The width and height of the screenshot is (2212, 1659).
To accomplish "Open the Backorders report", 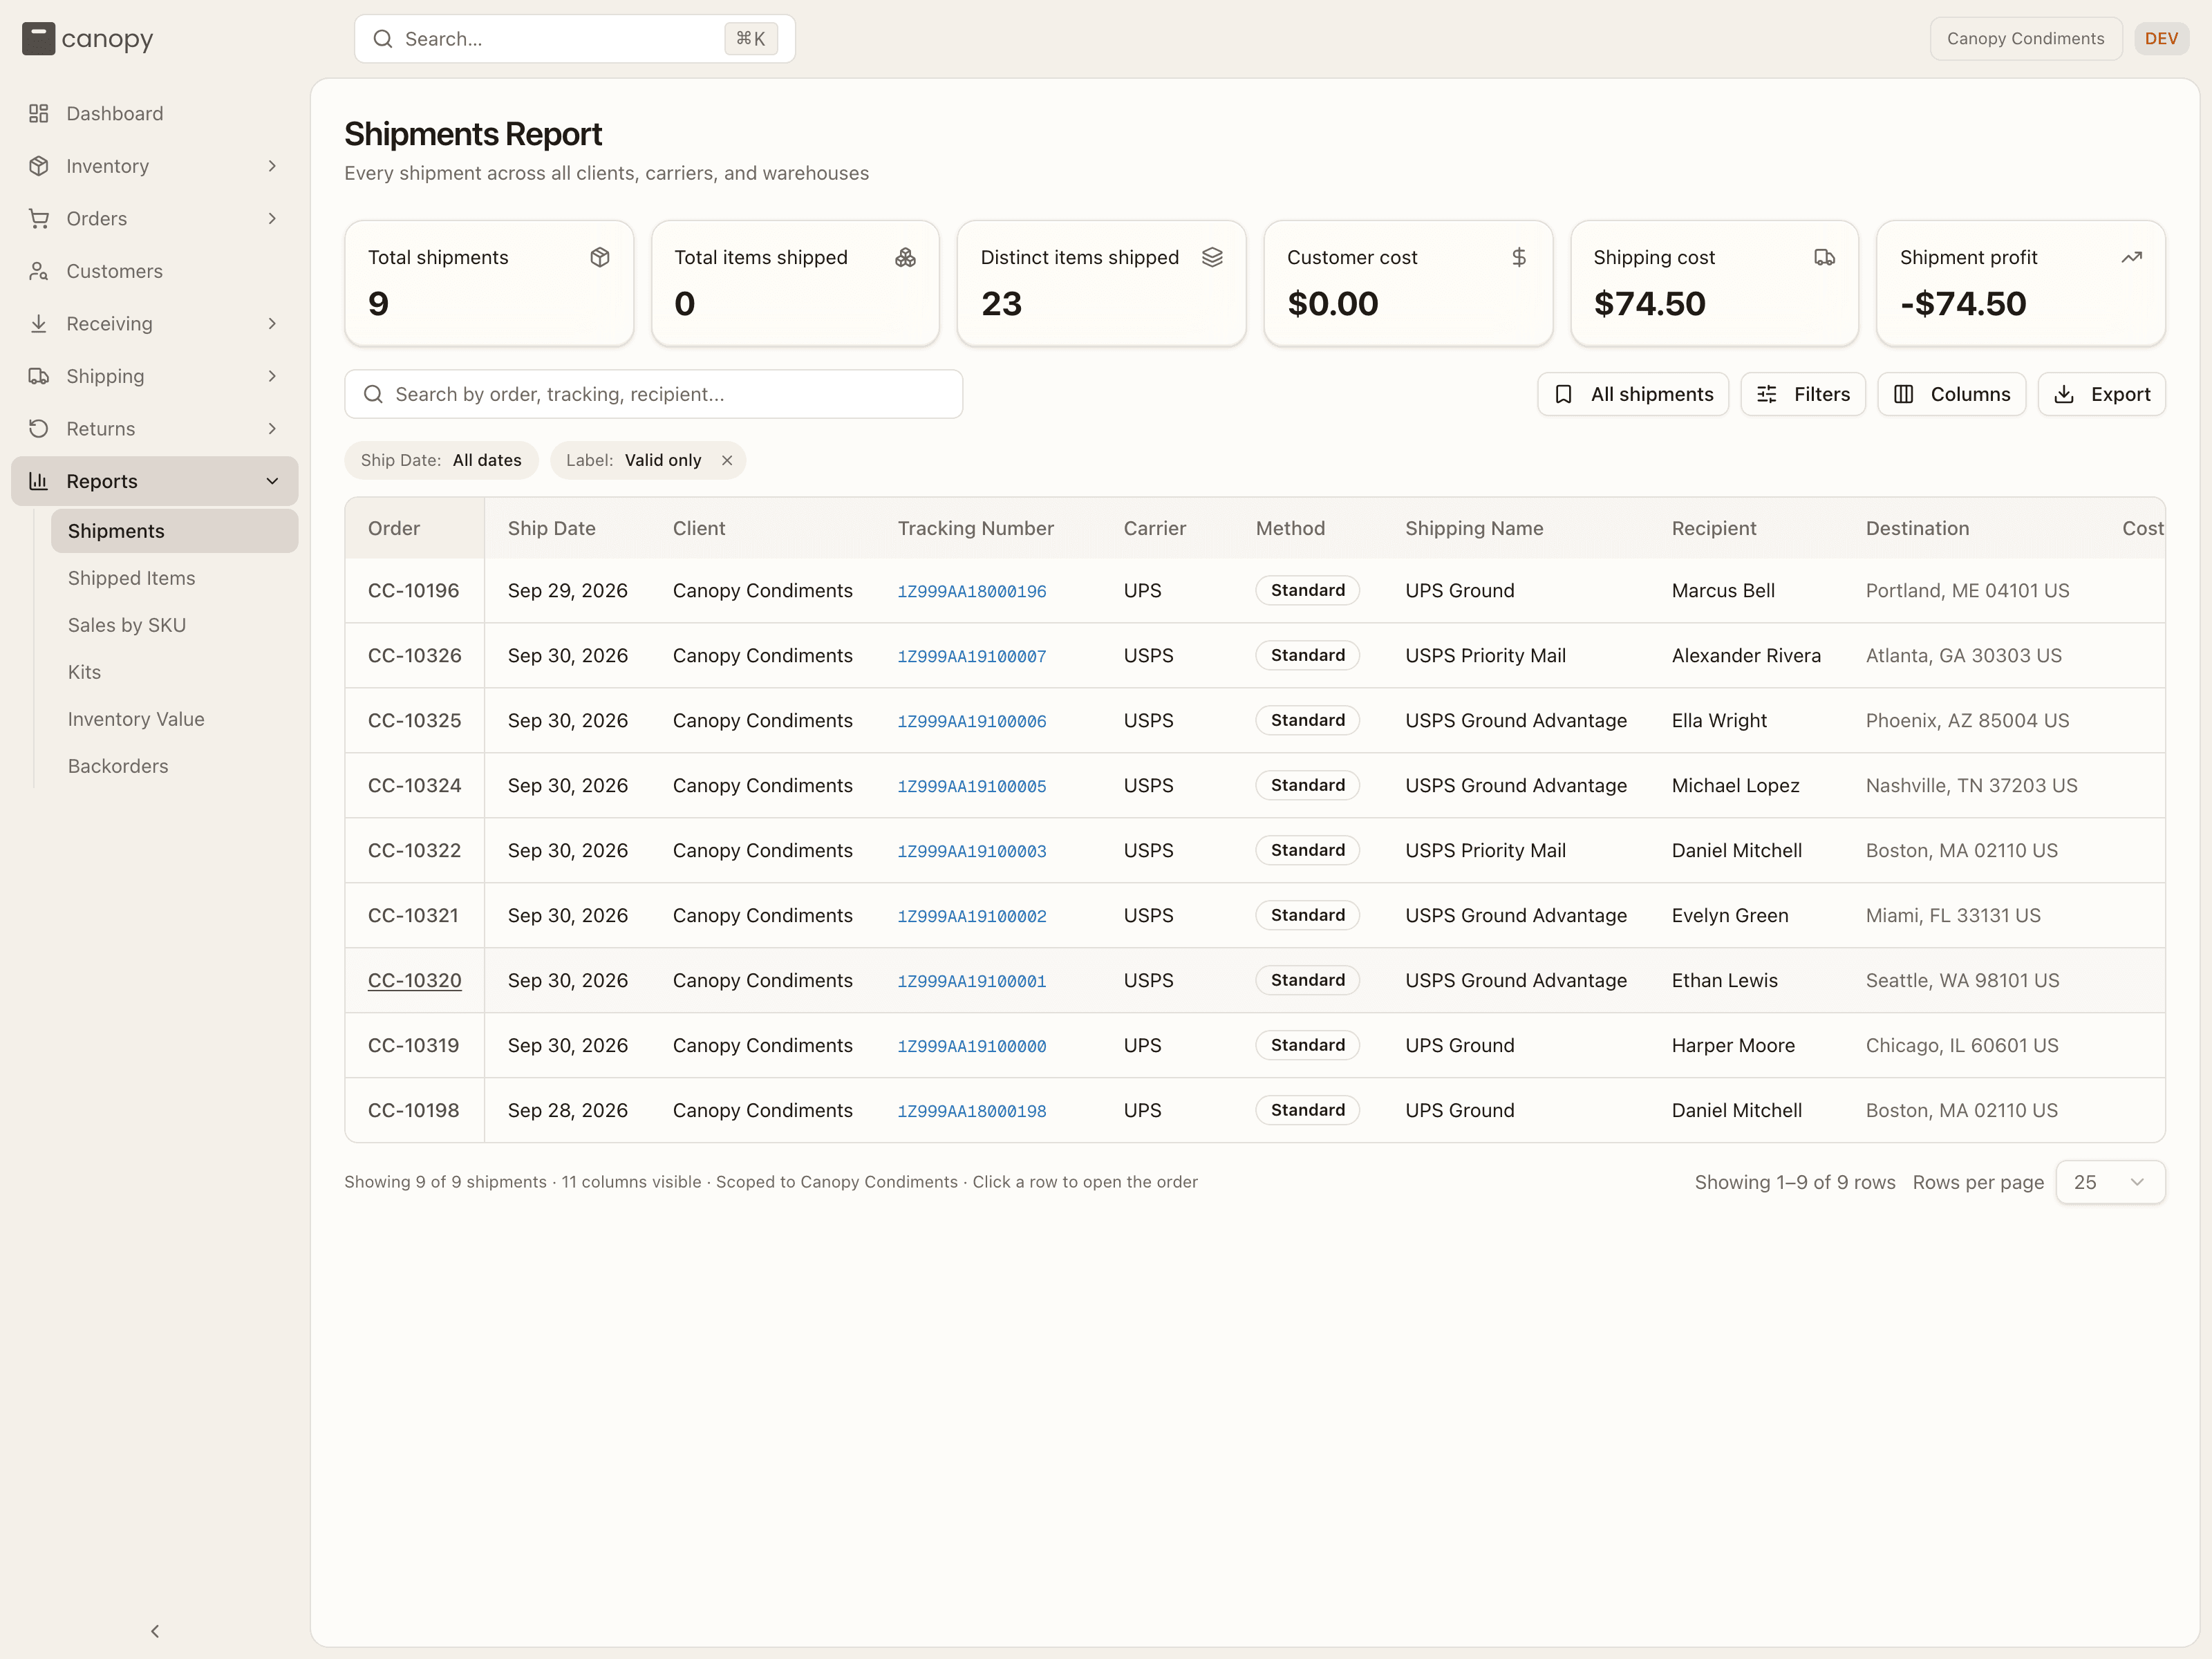I will [x=175, y=766].
